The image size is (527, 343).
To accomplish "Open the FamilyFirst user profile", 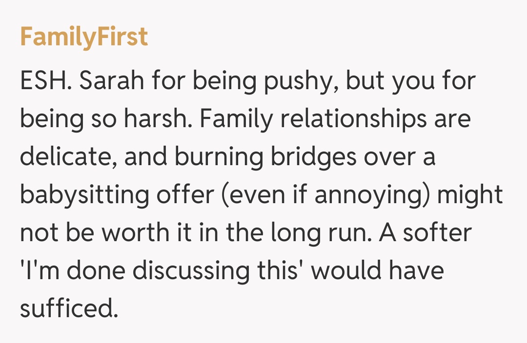I will pos(84,38).
